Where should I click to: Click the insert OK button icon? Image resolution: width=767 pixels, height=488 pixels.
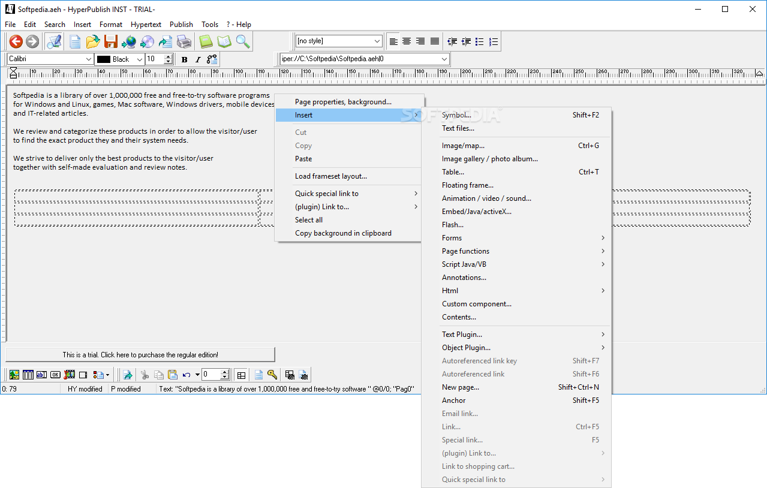coord(55,375)
